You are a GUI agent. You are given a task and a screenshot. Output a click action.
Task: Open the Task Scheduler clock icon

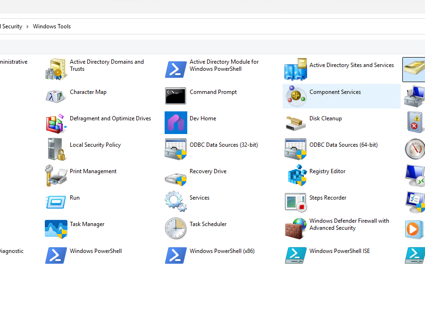176,228
